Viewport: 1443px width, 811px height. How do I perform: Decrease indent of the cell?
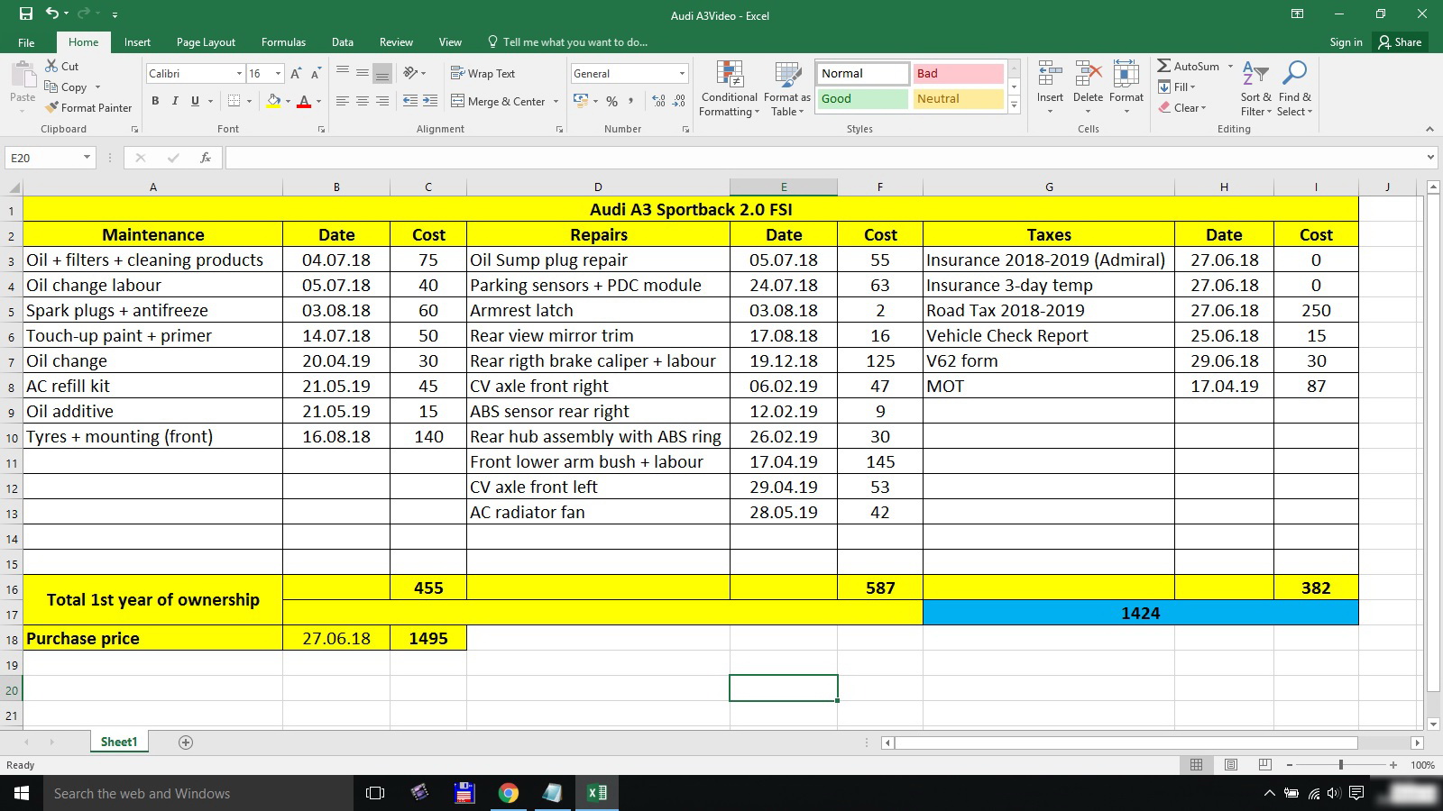pyautogui.click(x=409, y=101)
